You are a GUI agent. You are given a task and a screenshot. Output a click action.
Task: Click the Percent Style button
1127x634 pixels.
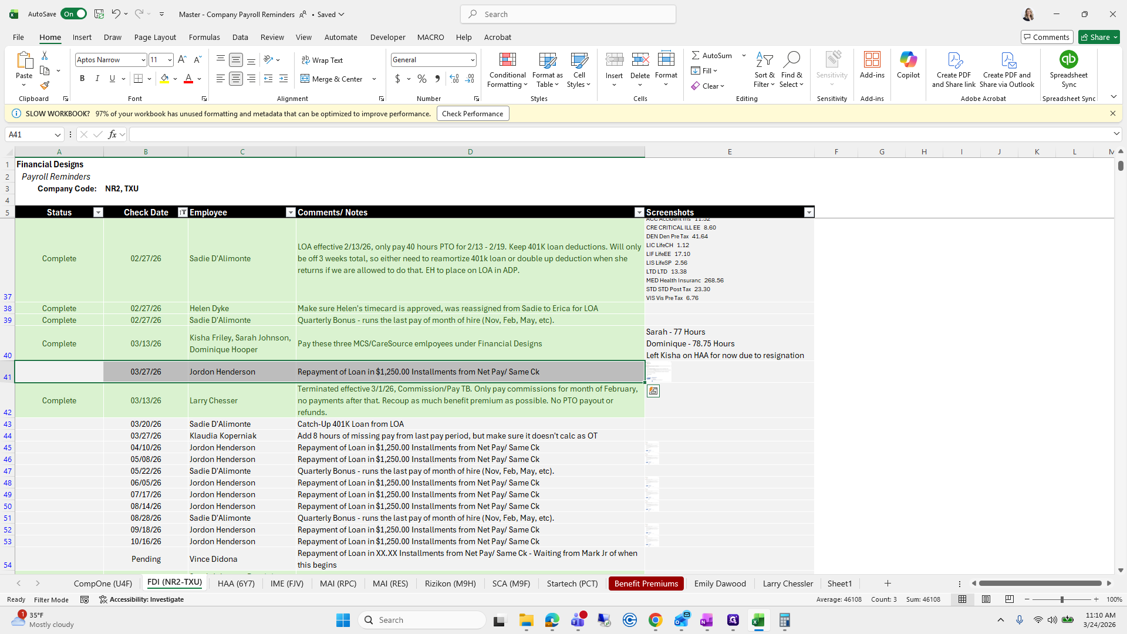(x=421, y=79)
